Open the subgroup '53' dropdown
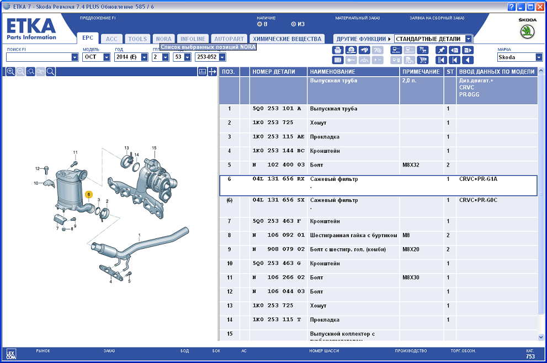 coord(187,57)
